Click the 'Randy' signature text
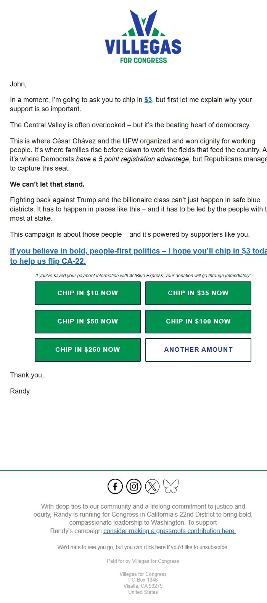This screenshot has width=267, height=603. (20, 391)
